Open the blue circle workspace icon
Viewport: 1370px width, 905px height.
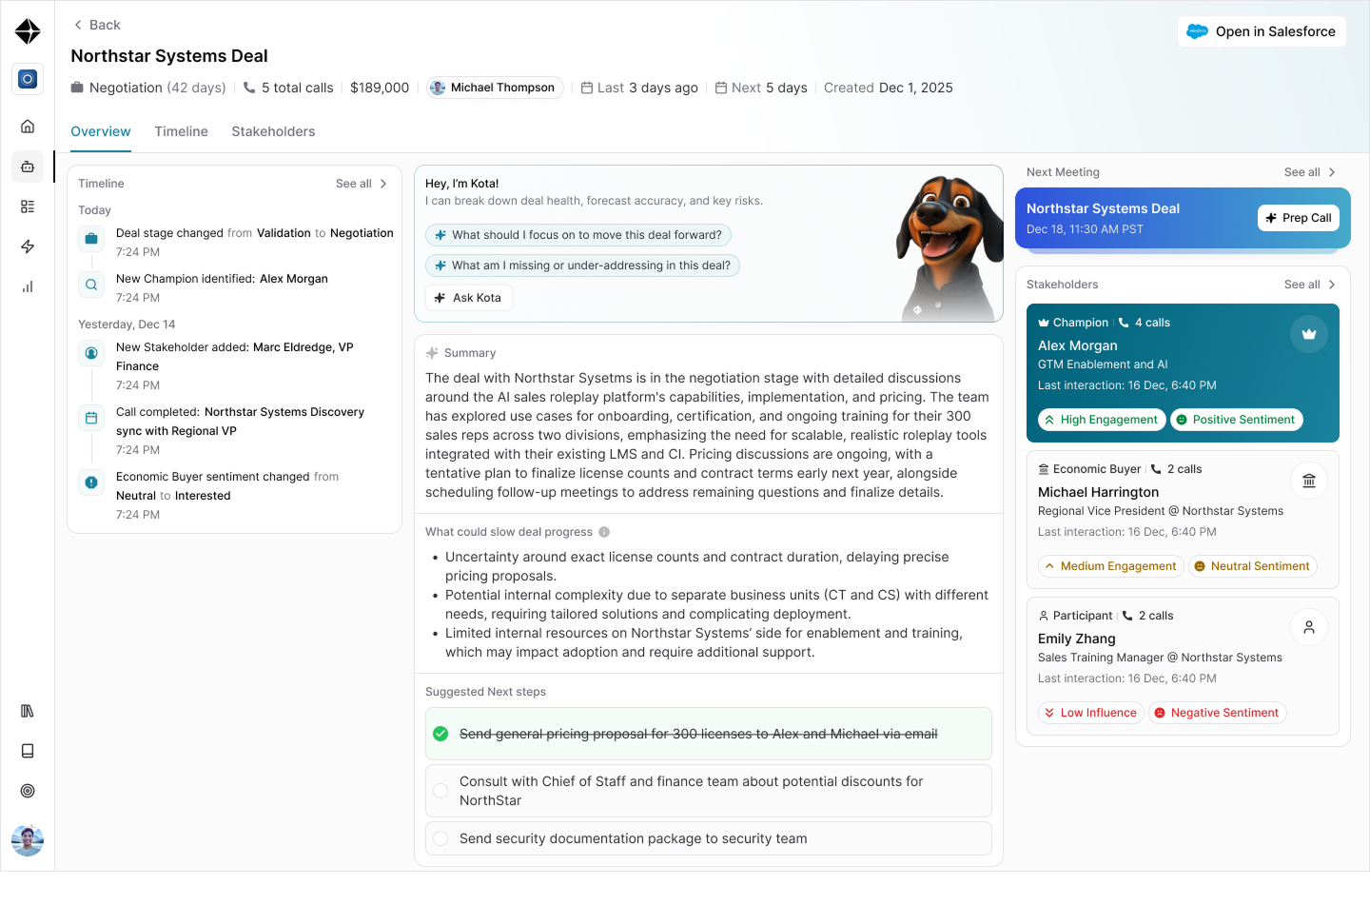(x=28, y=79)
